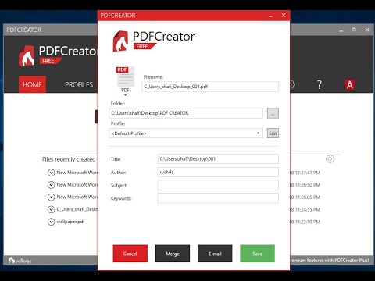Click the 11:27:41 PM timestamp
The width and height of the screenshot is (375, 281).
307,173
